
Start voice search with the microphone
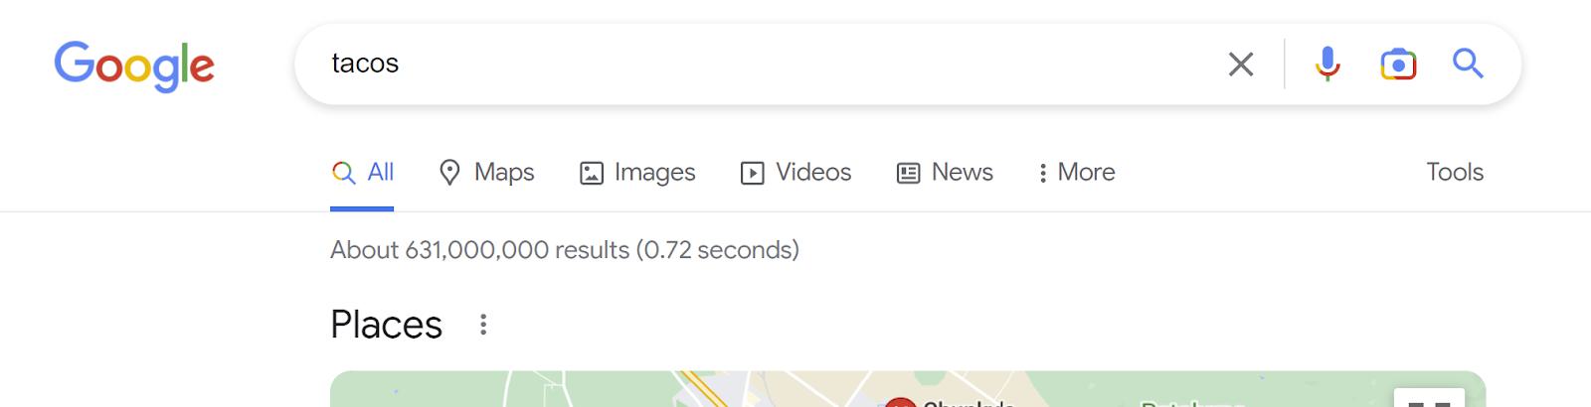click(x=1326, y=65)
